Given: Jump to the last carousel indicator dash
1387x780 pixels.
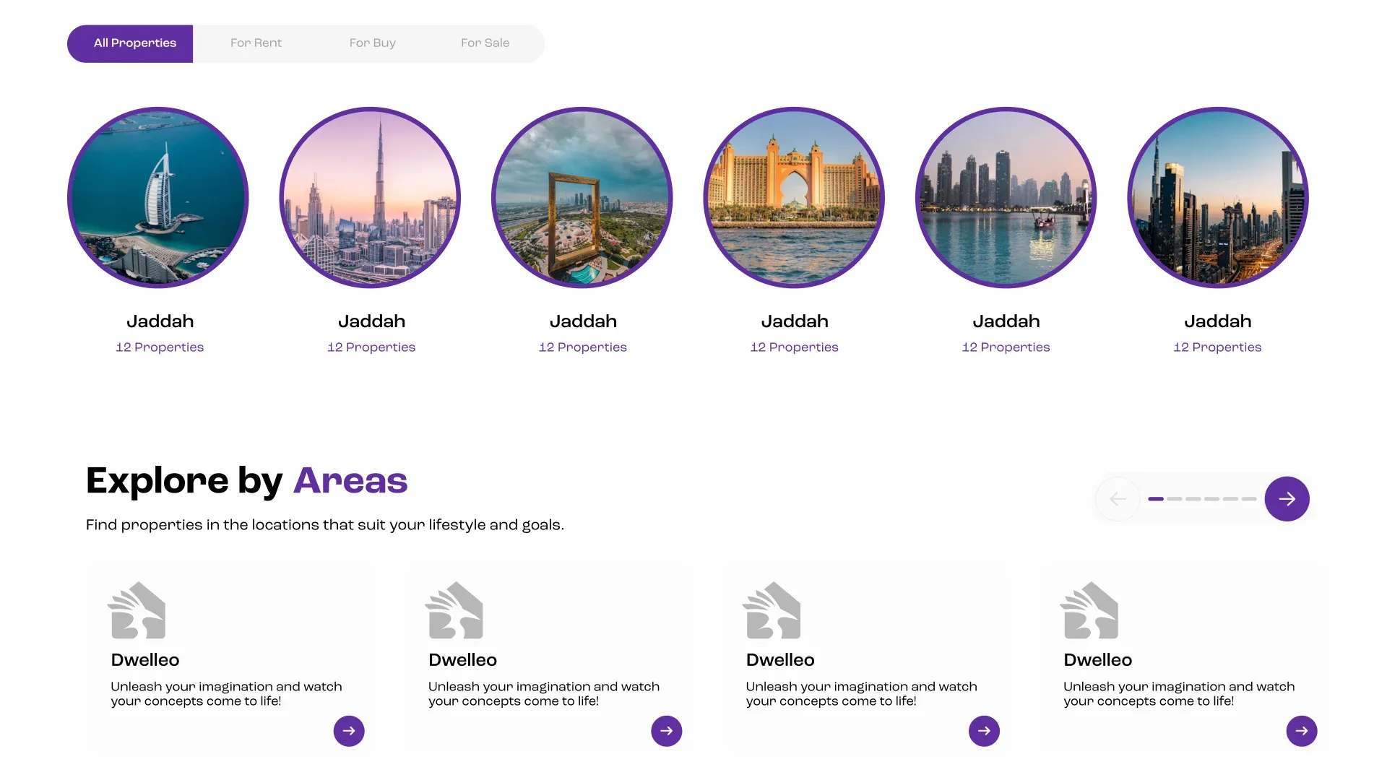Looking at the screenshot, I should click(x=1249, y=499).
